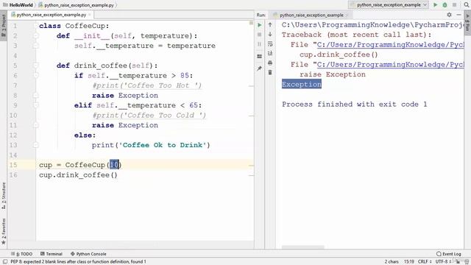Click the tool window toggle icon in status bar corner

click(x=5, y=262)
